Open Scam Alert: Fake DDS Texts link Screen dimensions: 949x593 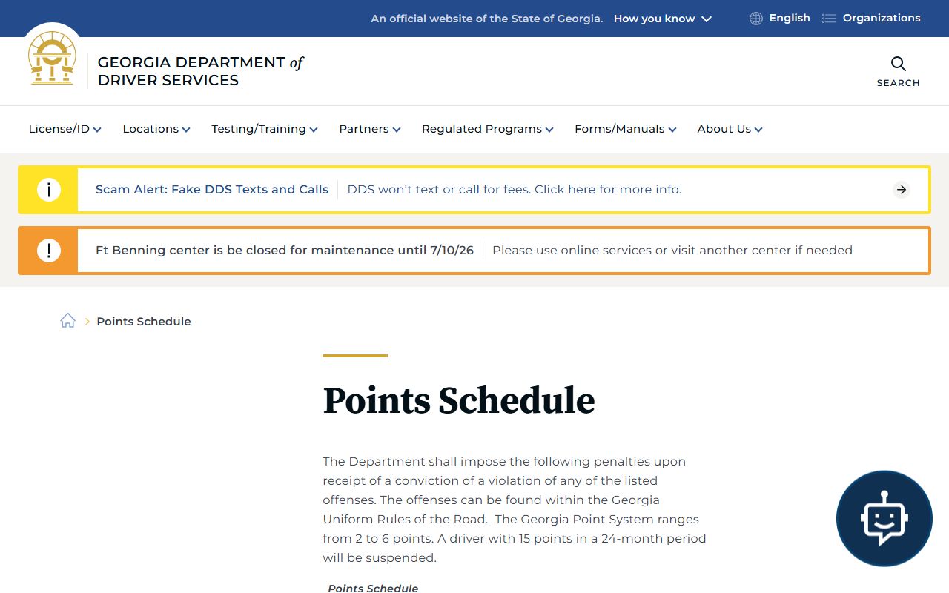point(212,190)
